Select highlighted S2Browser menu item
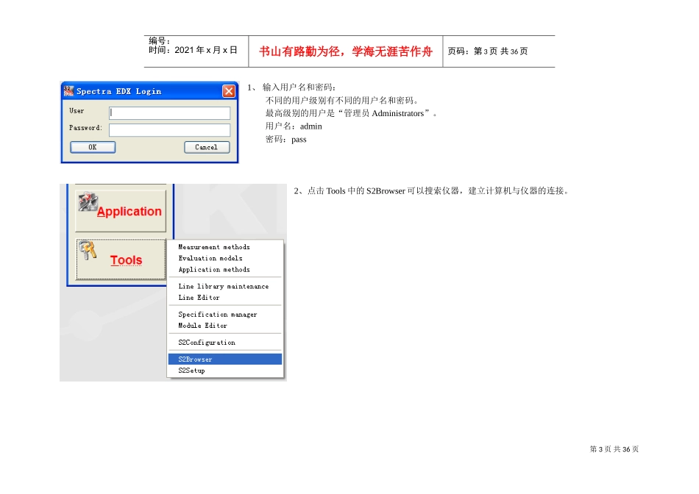699x494 pixels. coord(224,359)
